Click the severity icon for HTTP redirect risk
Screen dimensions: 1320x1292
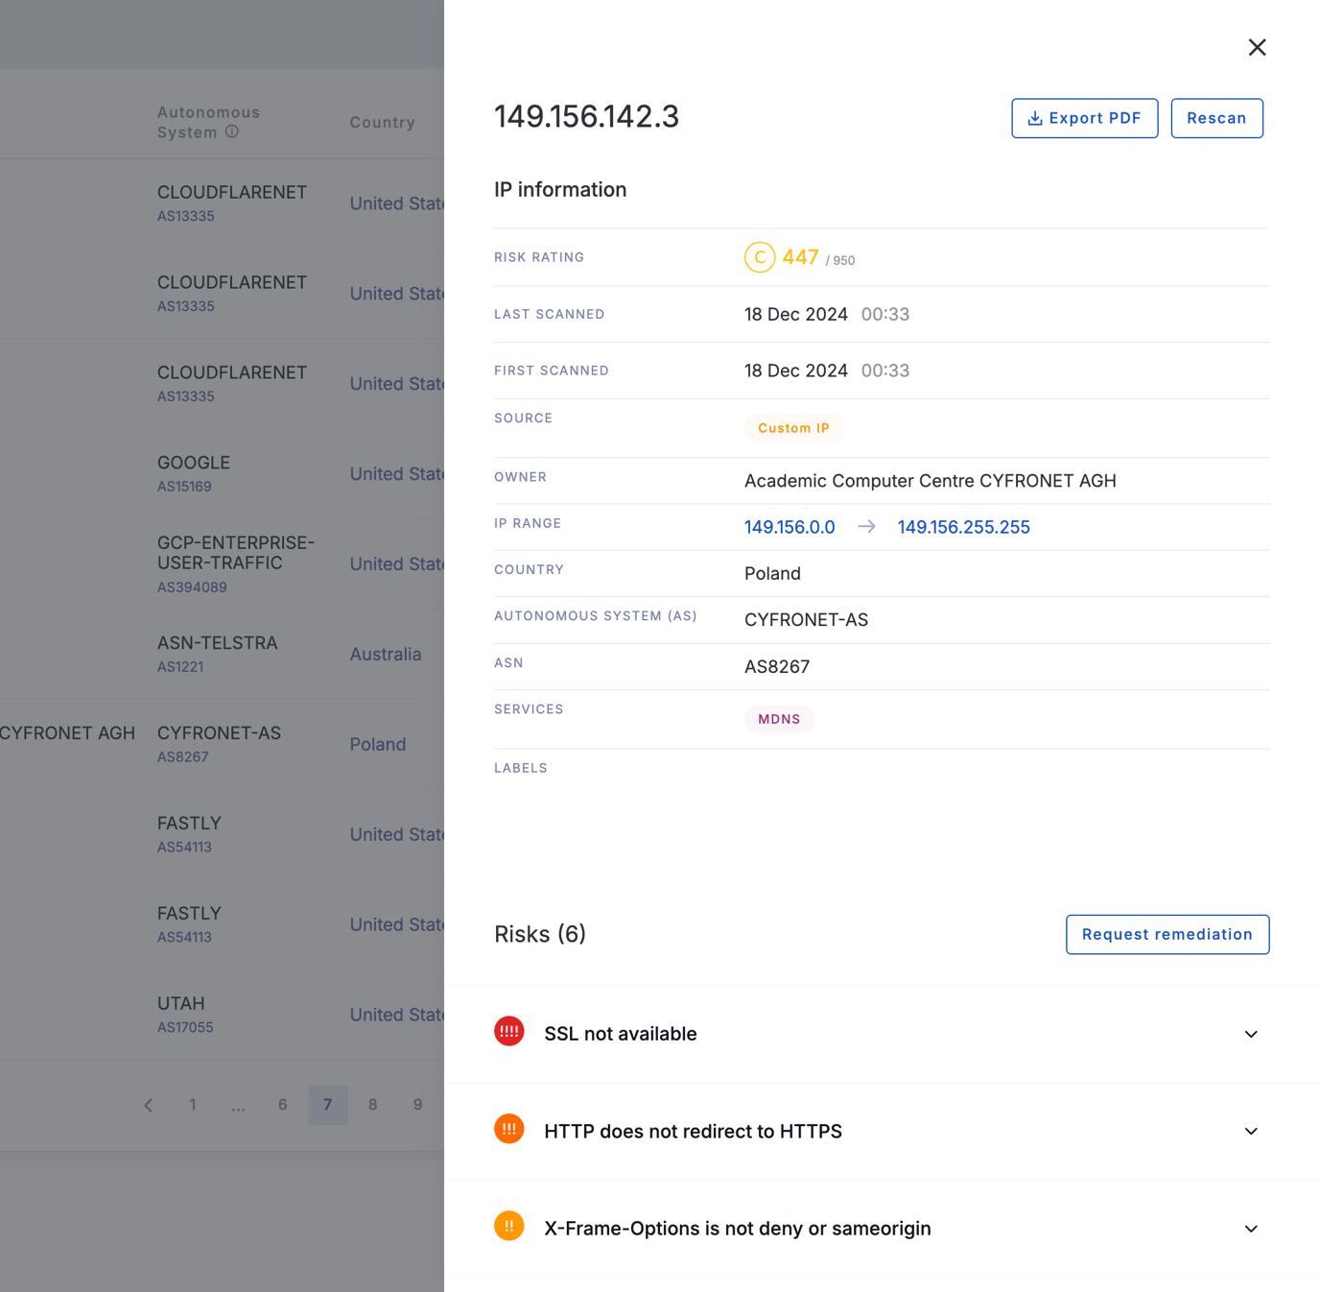click(x=509, y=1129)
